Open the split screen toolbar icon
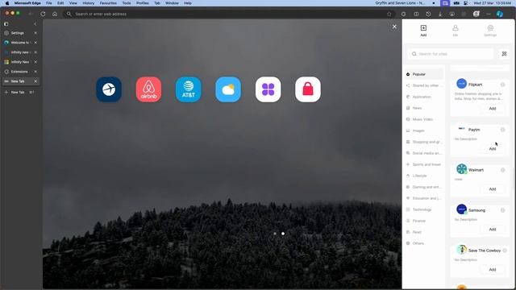This screenshot has width=516, height=290. [416, 14]
